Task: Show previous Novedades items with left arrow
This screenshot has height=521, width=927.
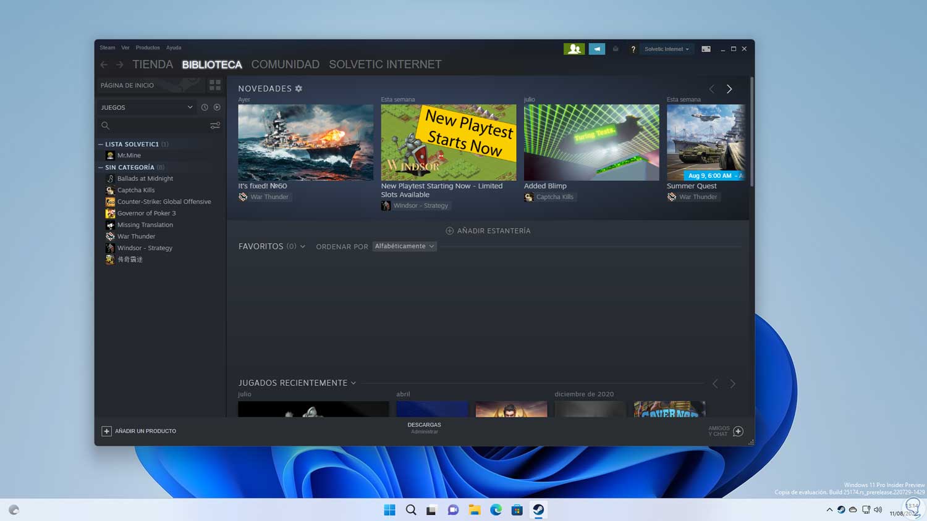Action: coord(711,89)
